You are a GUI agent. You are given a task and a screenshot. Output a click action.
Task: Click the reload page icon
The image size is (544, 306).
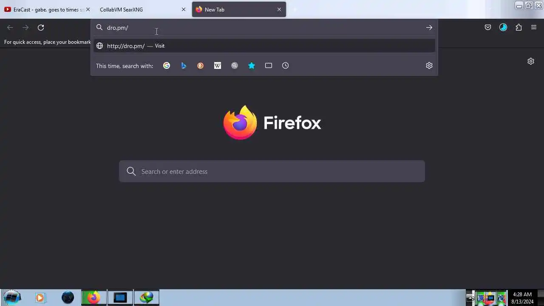41,28
